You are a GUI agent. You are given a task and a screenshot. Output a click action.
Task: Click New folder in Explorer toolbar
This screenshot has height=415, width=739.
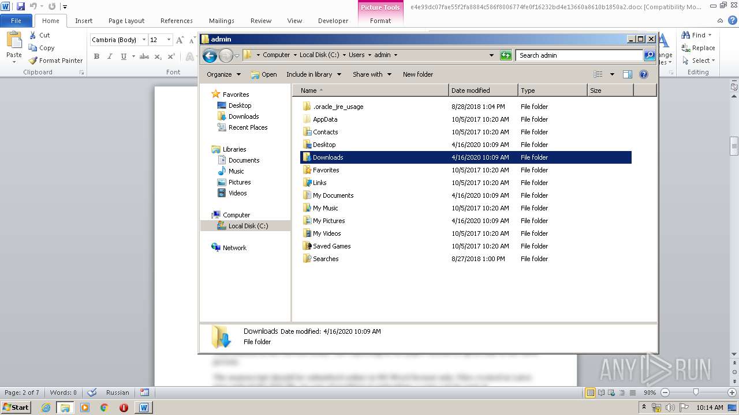418,74
